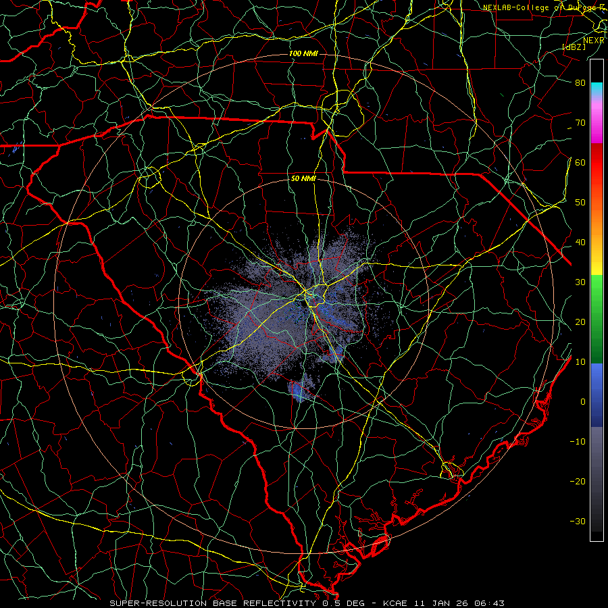This screenshot has width=608, height=608.
Task: Click the 0 value on the dBZ scale
Action: point(583,402)
